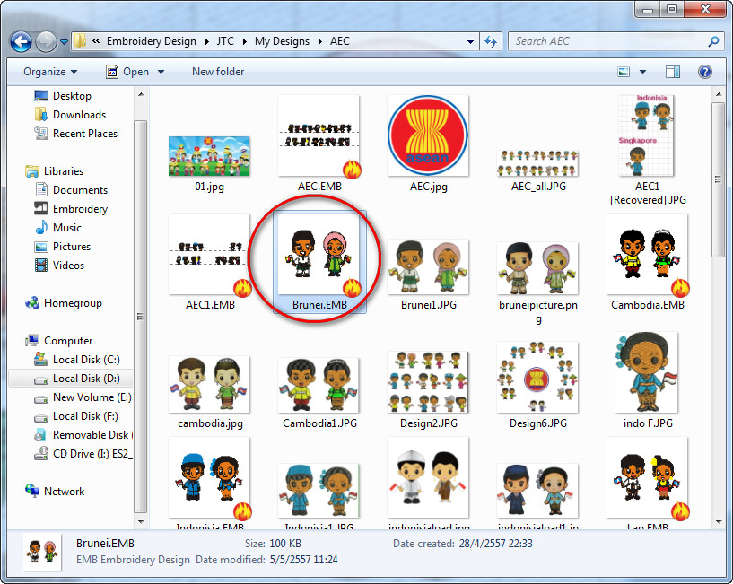Click the Embroidery Design breadcrumb
Image resolution: width=733 pixels, height=584 pixels.
point(152,41)
